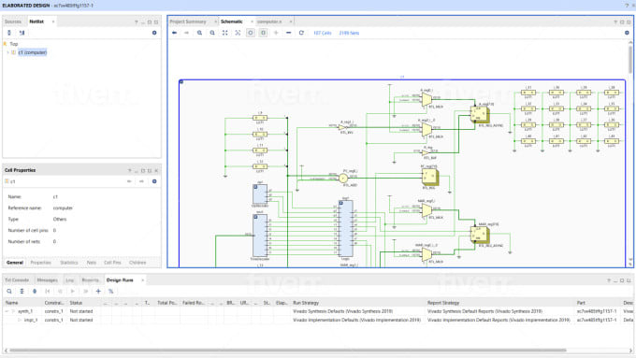Viewport: 636px width, 358px height.
Task: Go to next object in Cell Properties
Action: (x=141, y=181)
